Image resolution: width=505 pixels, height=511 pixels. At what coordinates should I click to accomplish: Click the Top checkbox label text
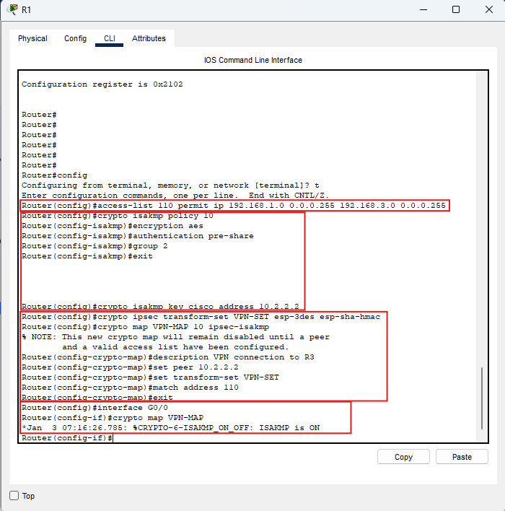point(28,496)
